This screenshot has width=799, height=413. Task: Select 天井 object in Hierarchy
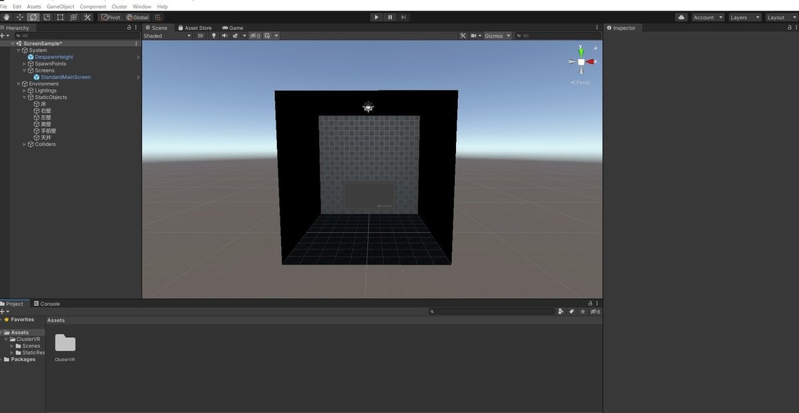pos(46,138)
